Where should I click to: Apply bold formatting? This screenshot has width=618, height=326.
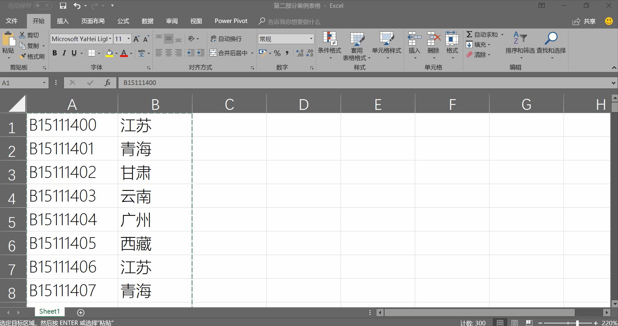coord(55,53)
